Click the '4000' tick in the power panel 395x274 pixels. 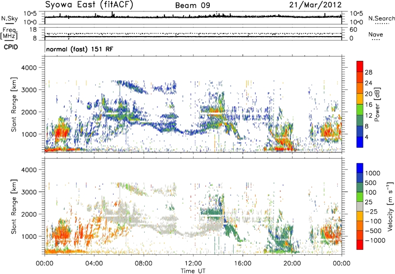coord(29,68)
